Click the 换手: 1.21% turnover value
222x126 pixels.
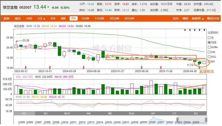pos(139,4)
